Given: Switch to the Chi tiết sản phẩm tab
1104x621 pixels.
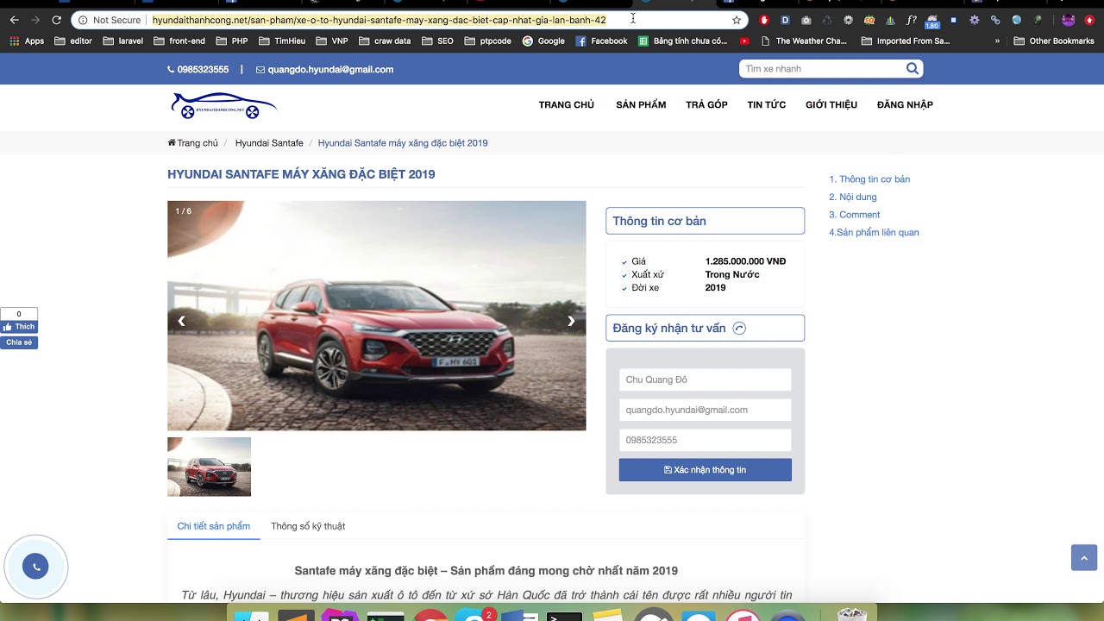Looking at the screenshot, I should tap(214, 526).
